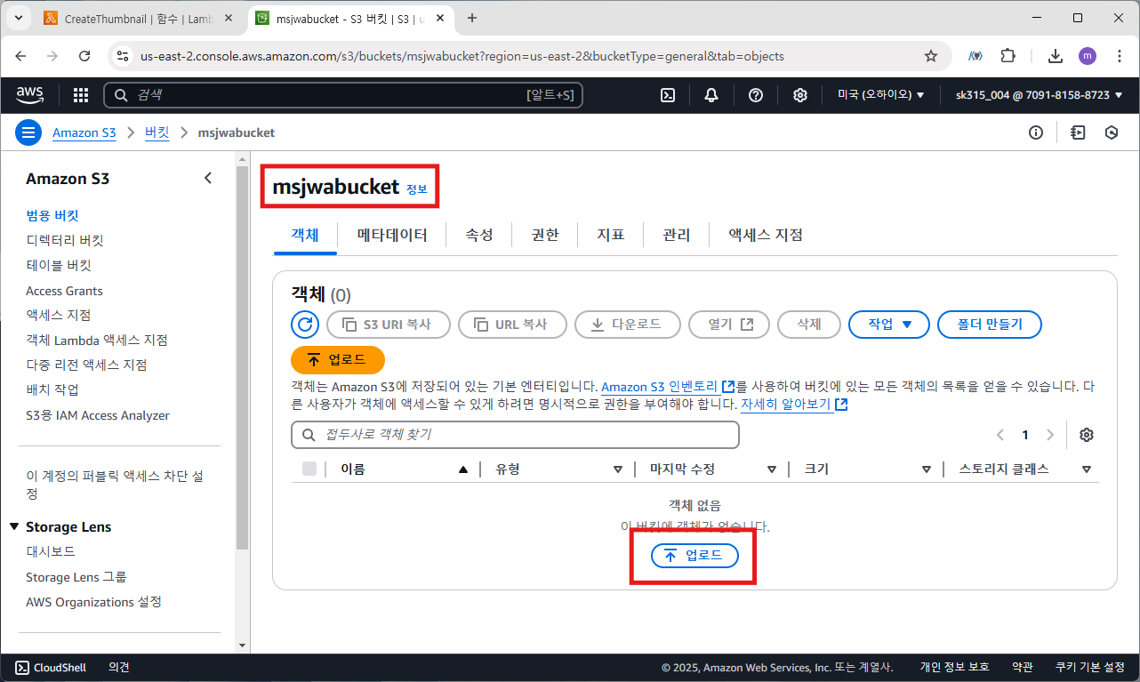Screen dimensions: 1140x682
Task: Open the 버킷 breadcrumb link
Action: (x=157, y=132)
